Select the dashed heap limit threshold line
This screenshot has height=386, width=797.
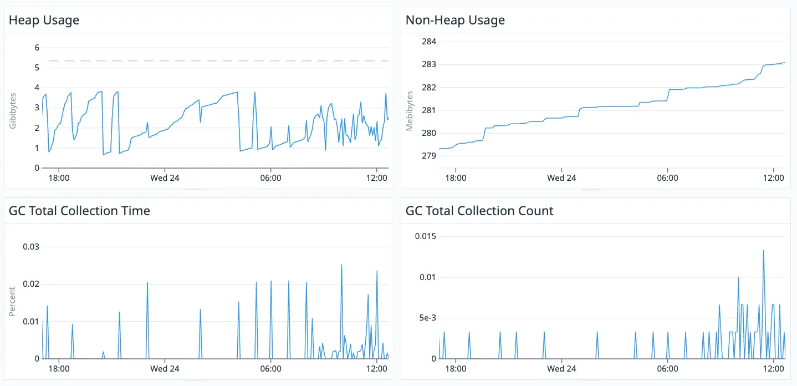[222, 60]
